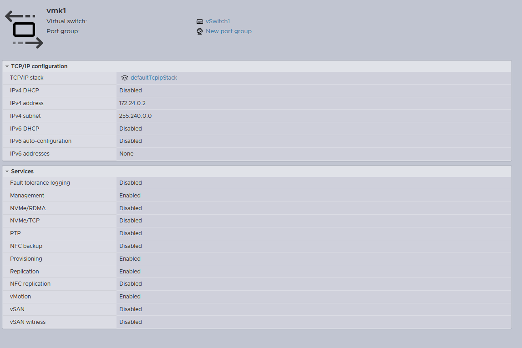
Task: Click the IPv4 subnet label
Action: coord(25,116)
